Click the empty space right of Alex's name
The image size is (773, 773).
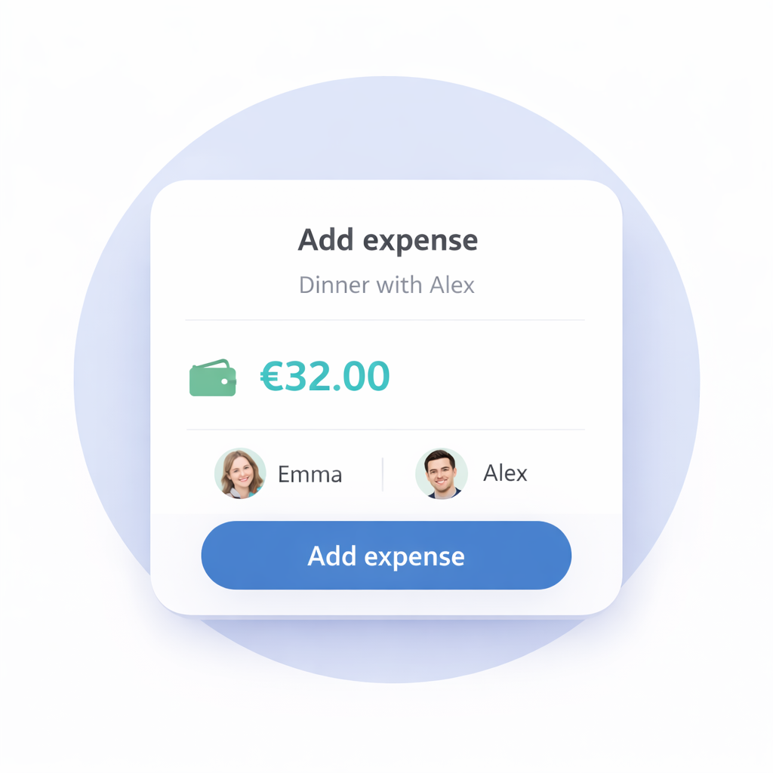[x=574, y=473]
